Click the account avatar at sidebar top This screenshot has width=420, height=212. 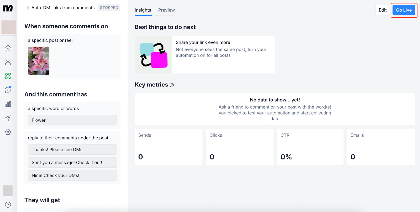point(9,27)
